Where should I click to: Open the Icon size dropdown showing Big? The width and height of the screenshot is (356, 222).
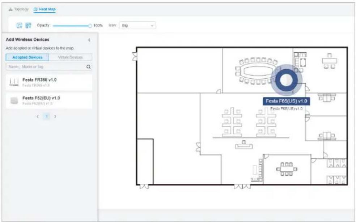(x=137, y=25)
